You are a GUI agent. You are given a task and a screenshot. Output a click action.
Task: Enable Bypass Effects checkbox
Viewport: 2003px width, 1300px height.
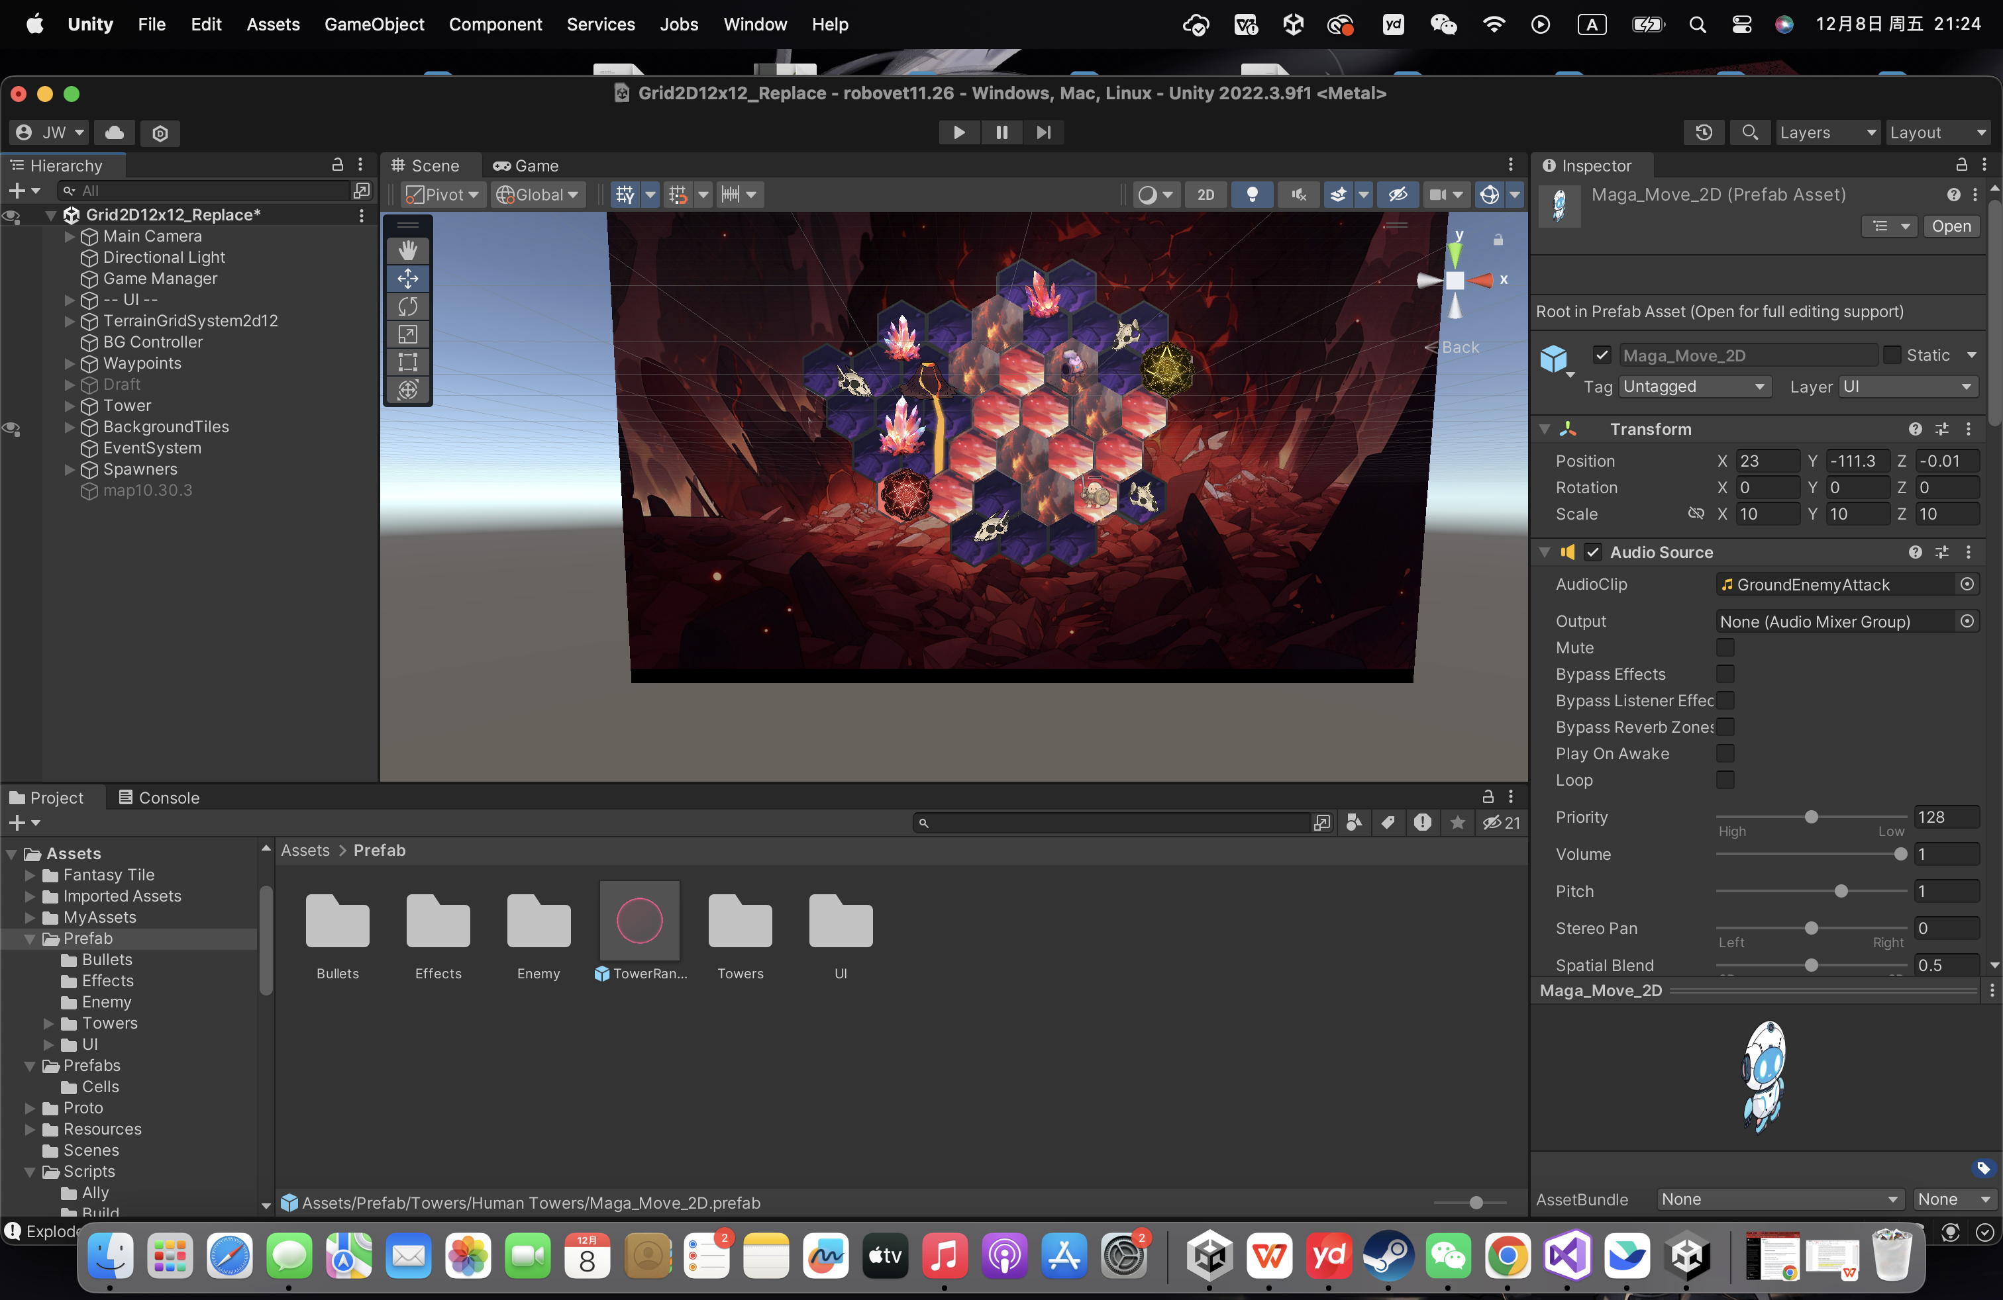point(1725,674)
